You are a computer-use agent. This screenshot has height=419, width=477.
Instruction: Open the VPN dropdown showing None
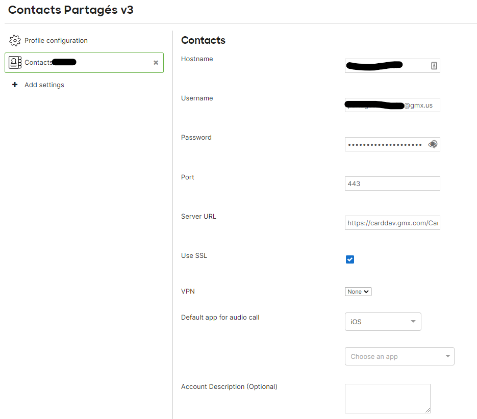(x=358, y=291)
